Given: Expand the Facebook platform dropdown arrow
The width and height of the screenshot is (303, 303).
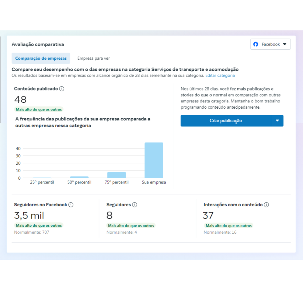Looking at the screenshot, I should 285,44.
